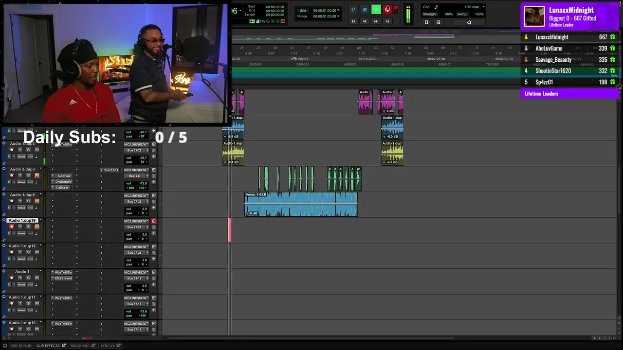Open the CLIP EFFECTS tab
This screenshot has width=623, height=350.
[48, 346]
